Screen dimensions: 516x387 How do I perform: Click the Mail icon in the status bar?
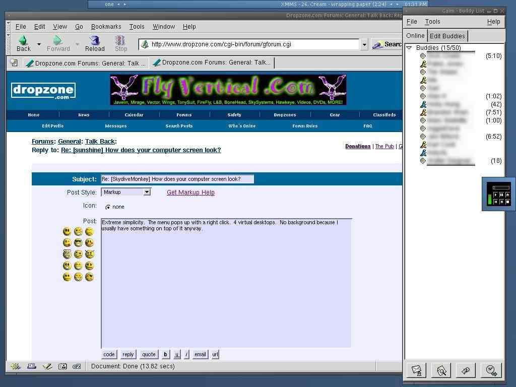pyautogui.click(x=31, y=366)
